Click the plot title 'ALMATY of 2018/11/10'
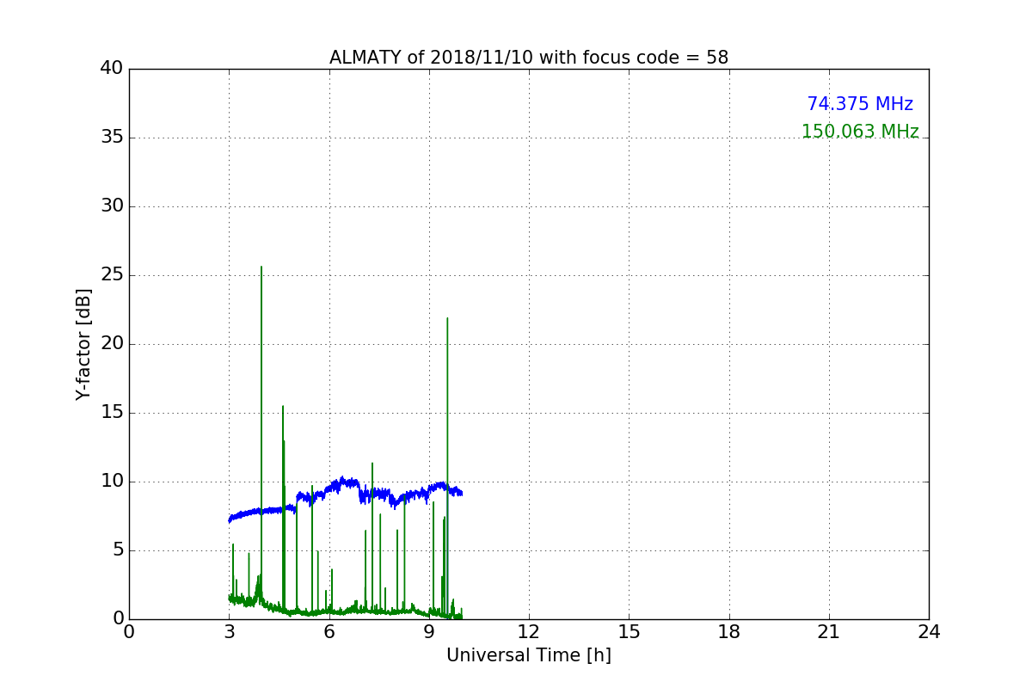Viewport: 1032px width, 688px height. click(x=529, y=58)
